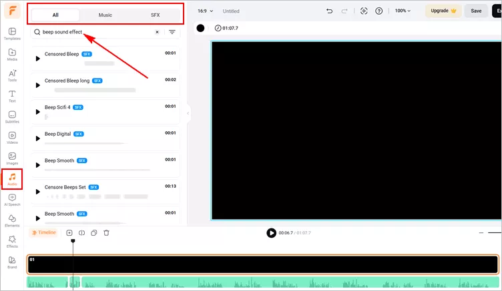The image size is (502, 291).
Task: Preview the Censored Bleep sound
Action: point(38,59)
